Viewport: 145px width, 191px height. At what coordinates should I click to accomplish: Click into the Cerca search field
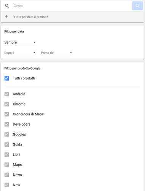[x=72, y=6]
